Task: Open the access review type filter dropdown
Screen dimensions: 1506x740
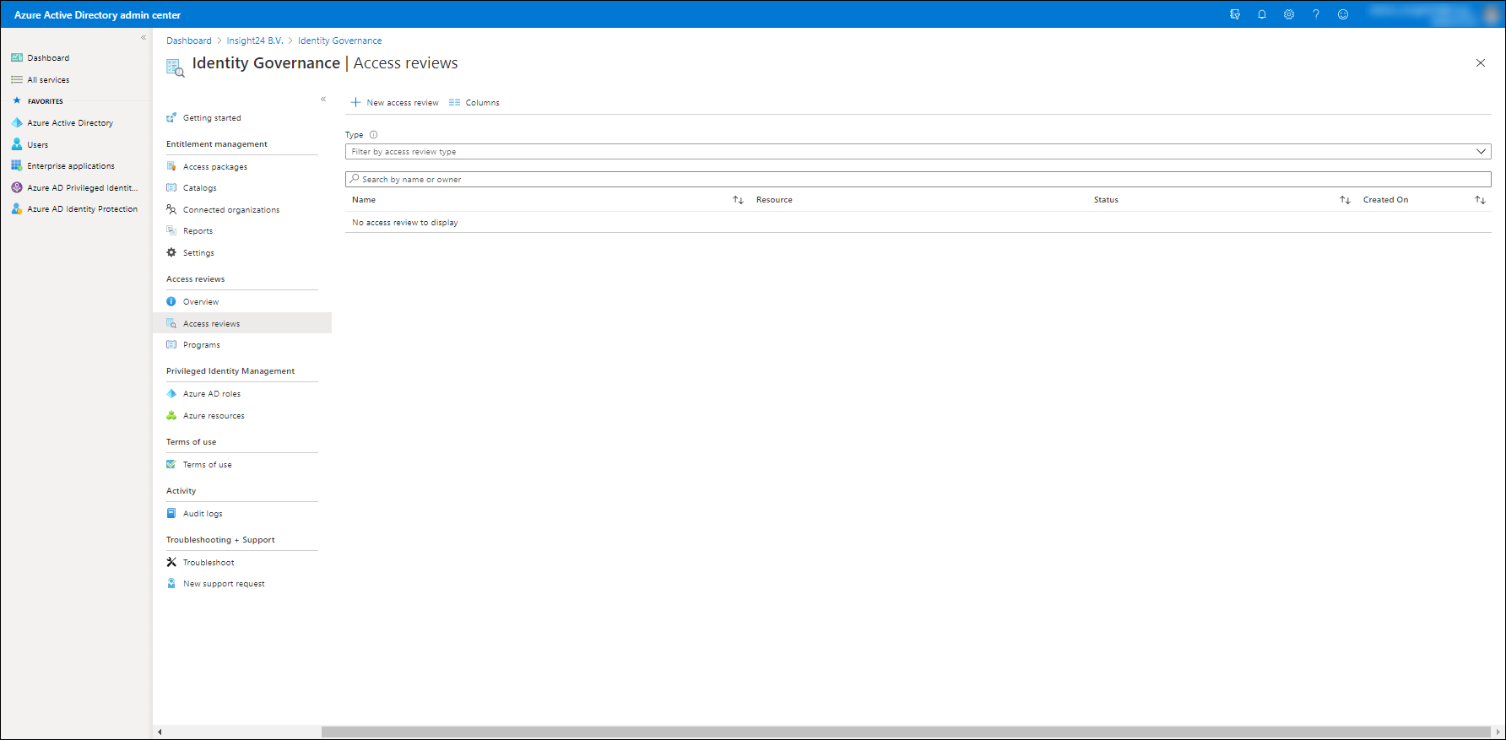Action: [918, 151]
